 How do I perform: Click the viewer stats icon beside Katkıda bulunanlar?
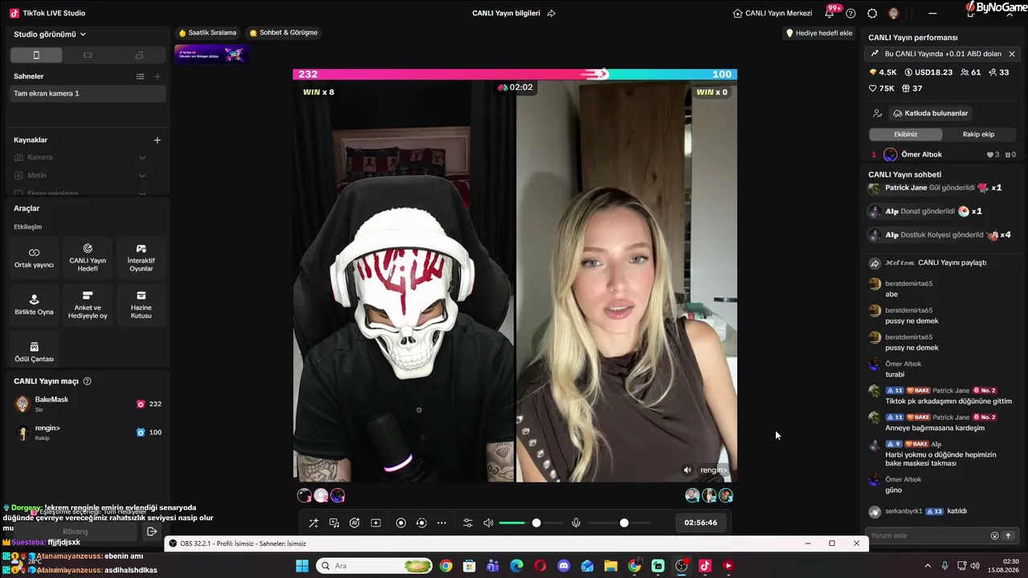click(877, 113)
